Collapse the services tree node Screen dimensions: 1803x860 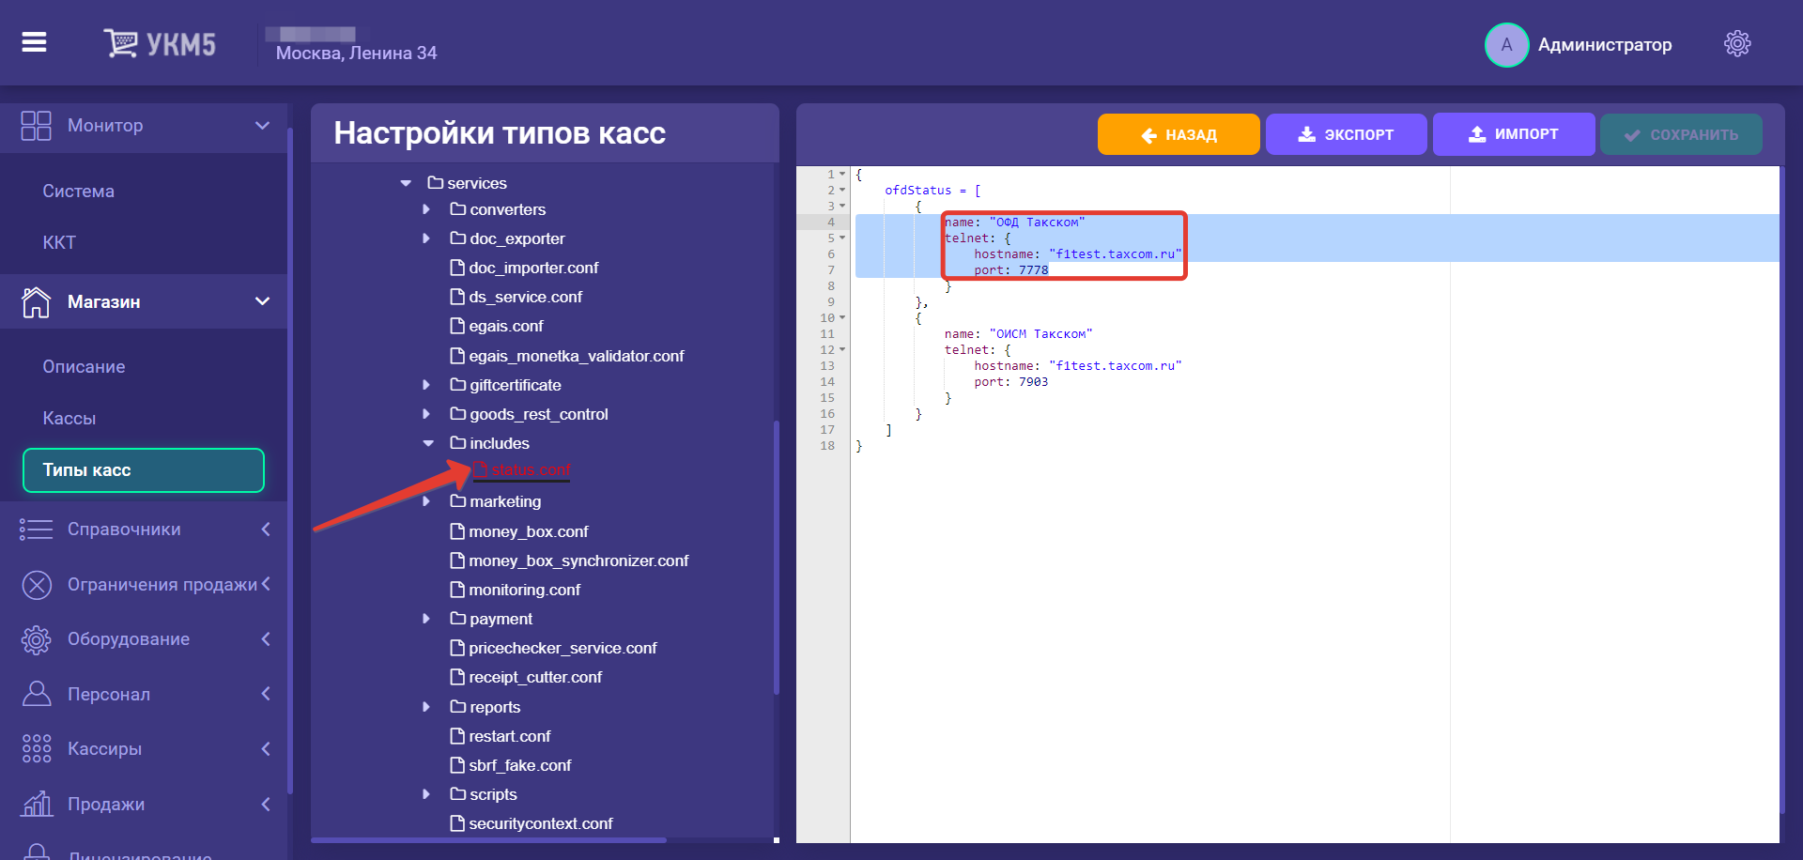point(406,183)
